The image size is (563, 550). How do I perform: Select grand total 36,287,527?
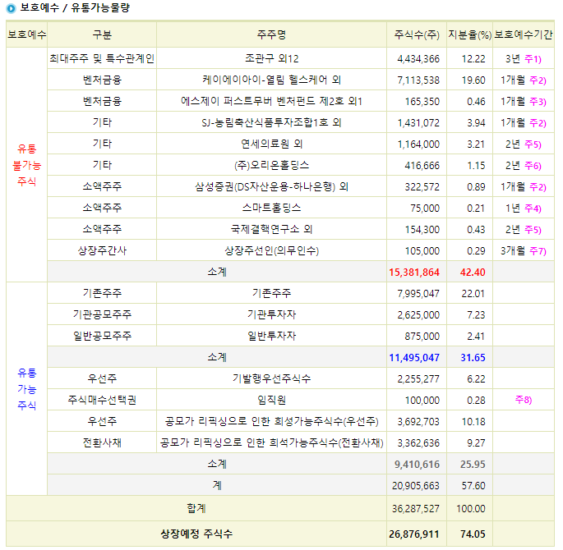pos(416,509)
